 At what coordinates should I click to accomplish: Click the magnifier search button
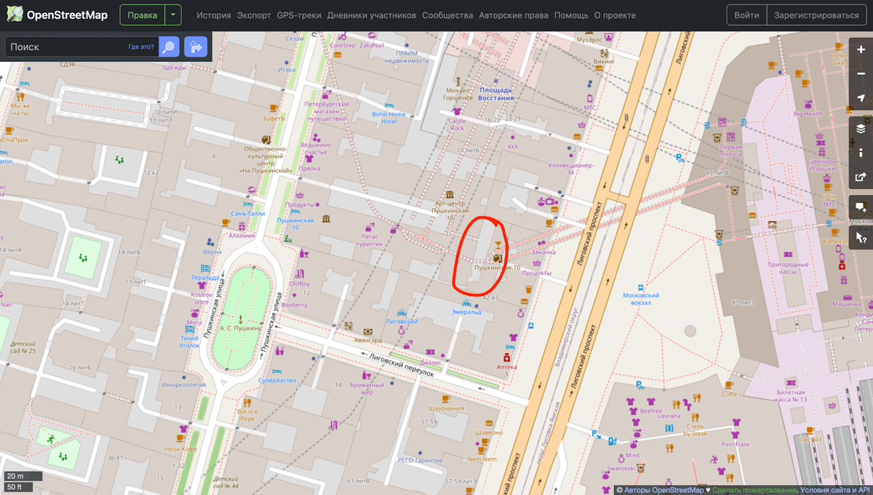point(169,47)
